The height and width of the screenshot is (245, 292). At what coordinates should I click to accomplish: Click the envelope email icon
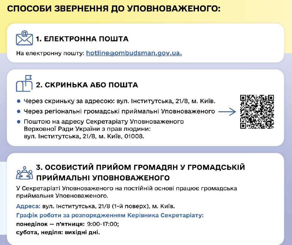tap(24, 38)
